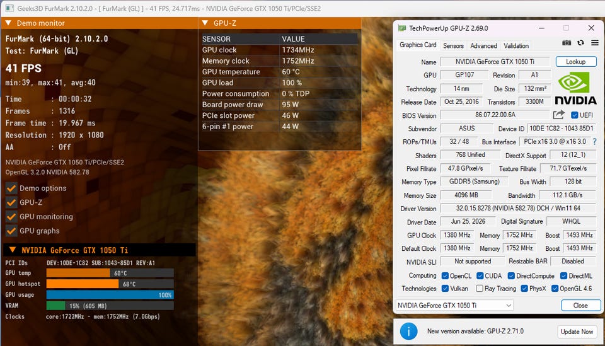Click Subvendor ASUS field

467,129
